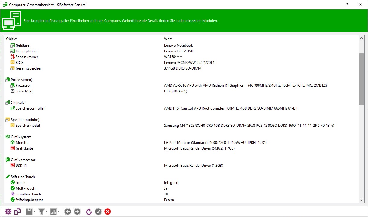This screenshot has width=368, height=217.
Task: Go forward with the right arrow button
Action: [x=77, y=212]
